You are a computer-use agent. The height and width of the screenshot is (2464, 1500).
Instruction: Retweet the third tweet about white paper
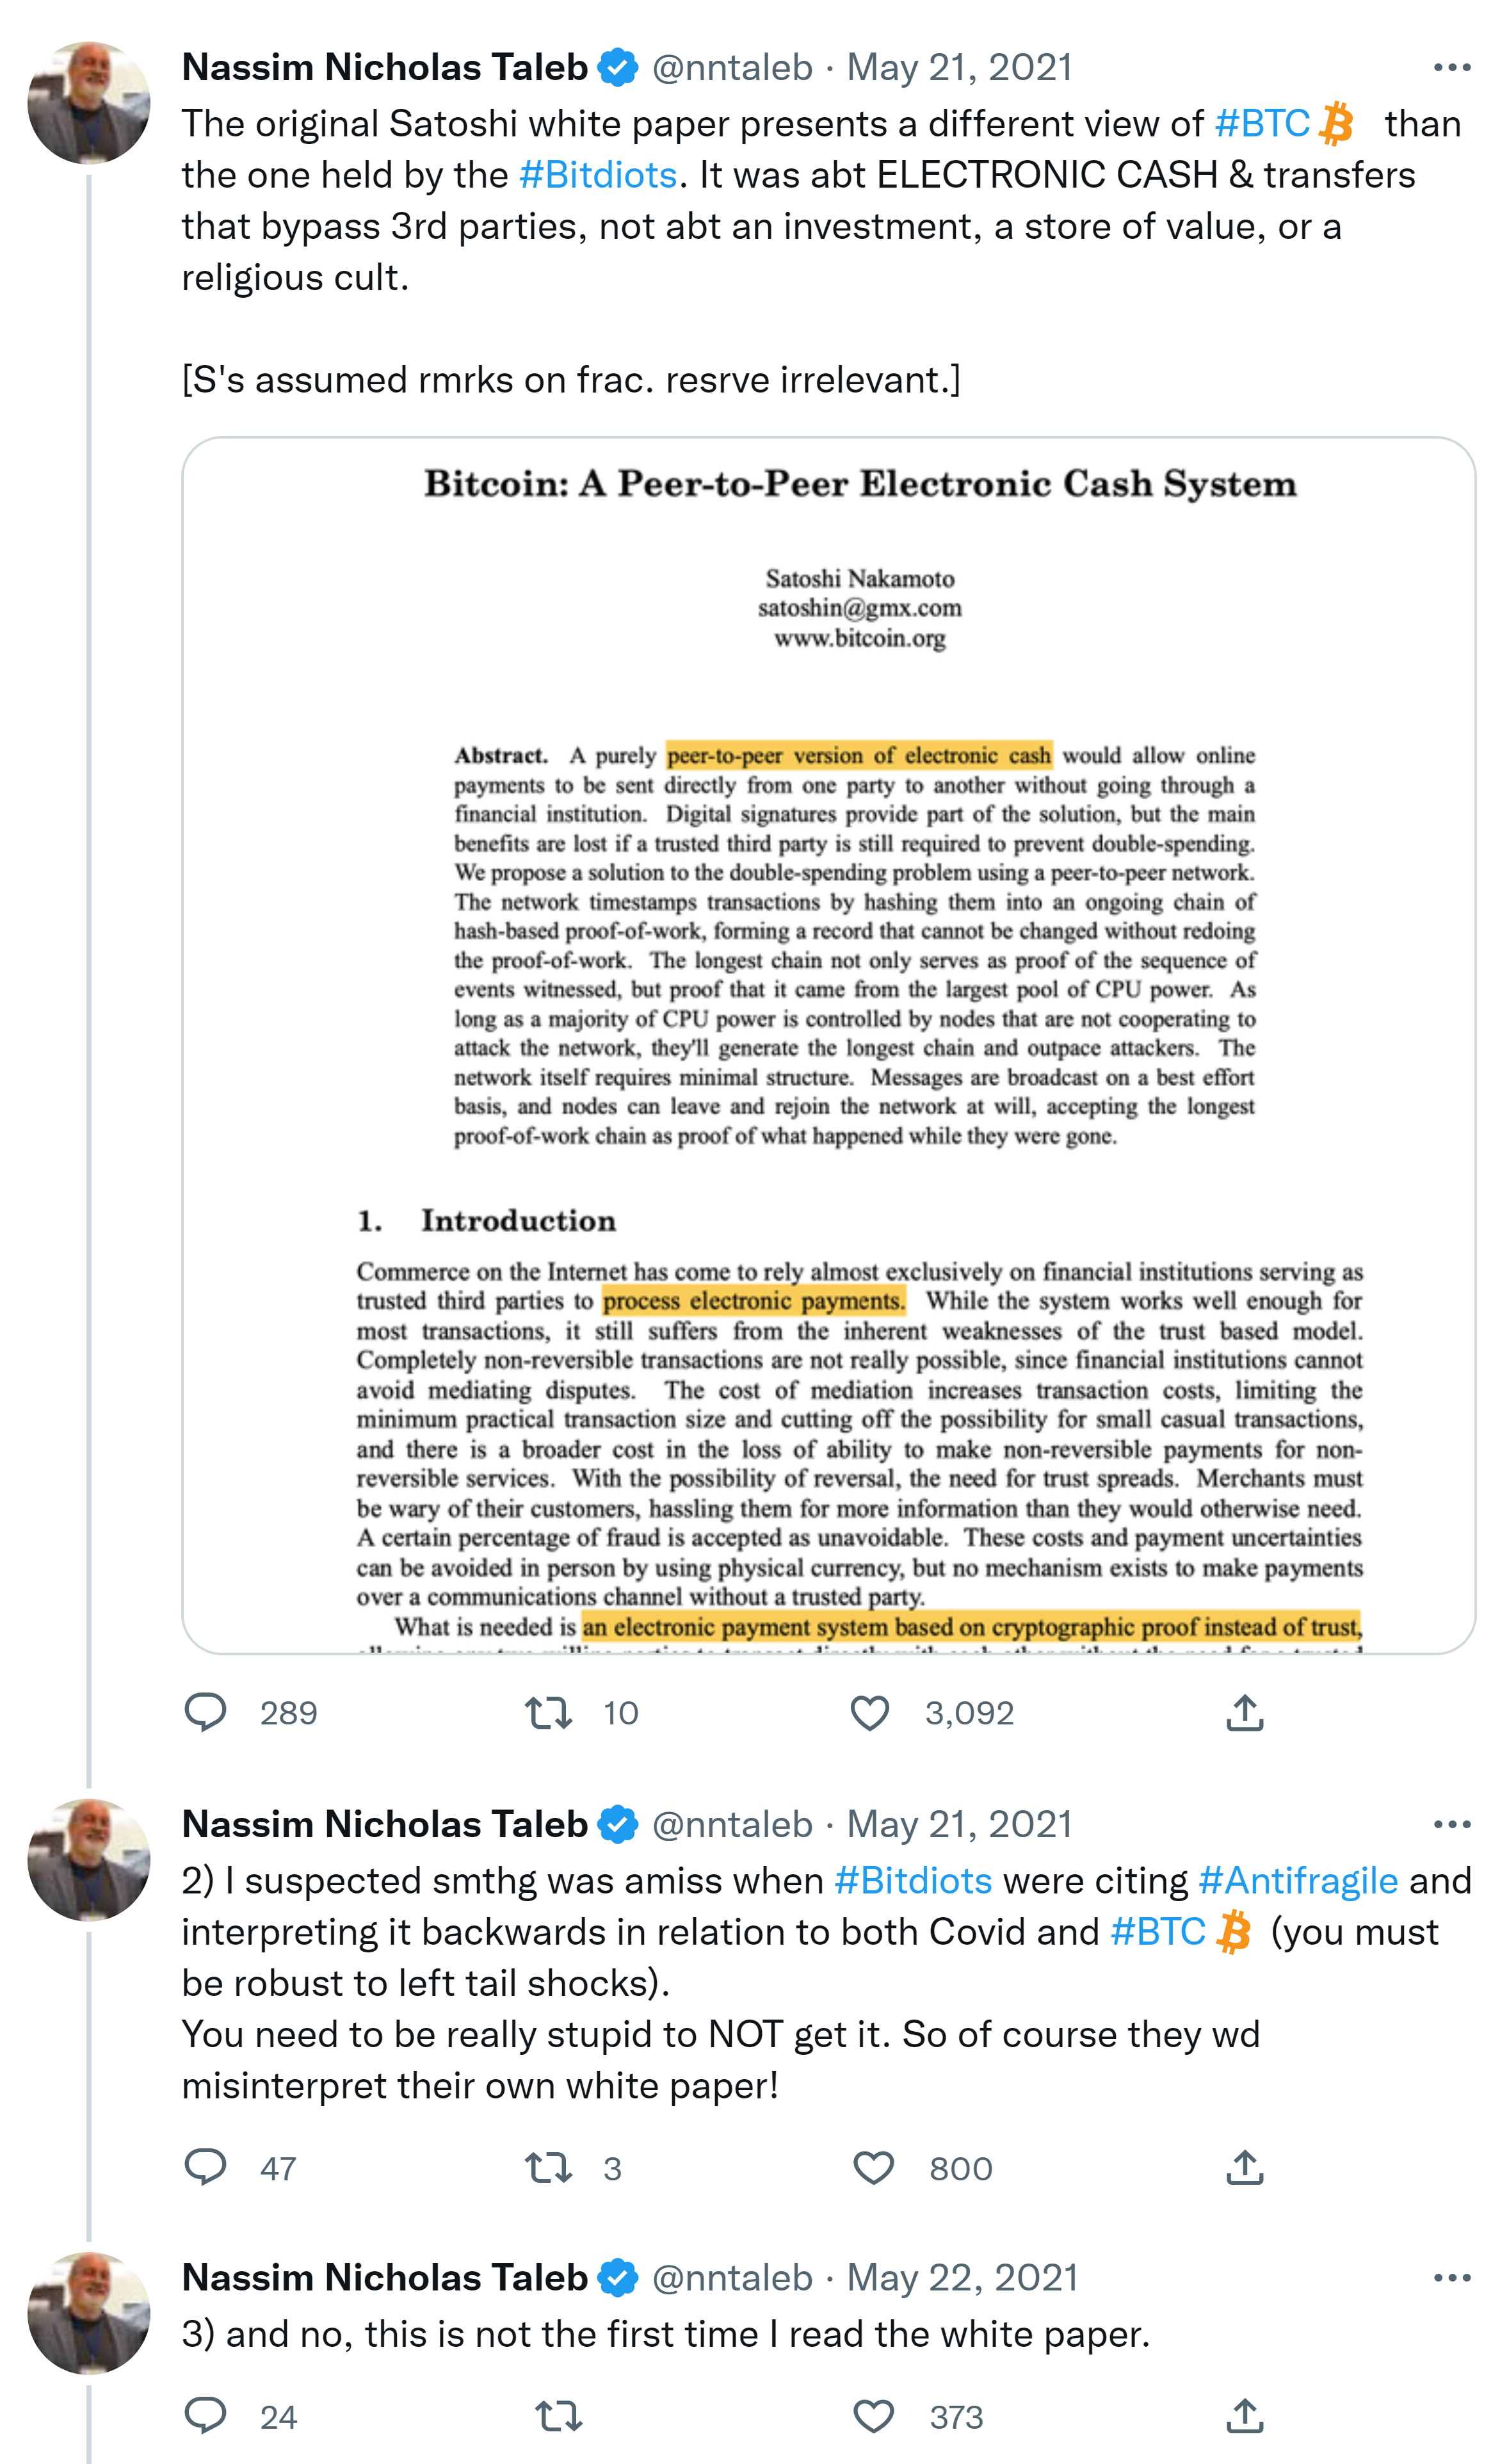tap(558, 2416)
